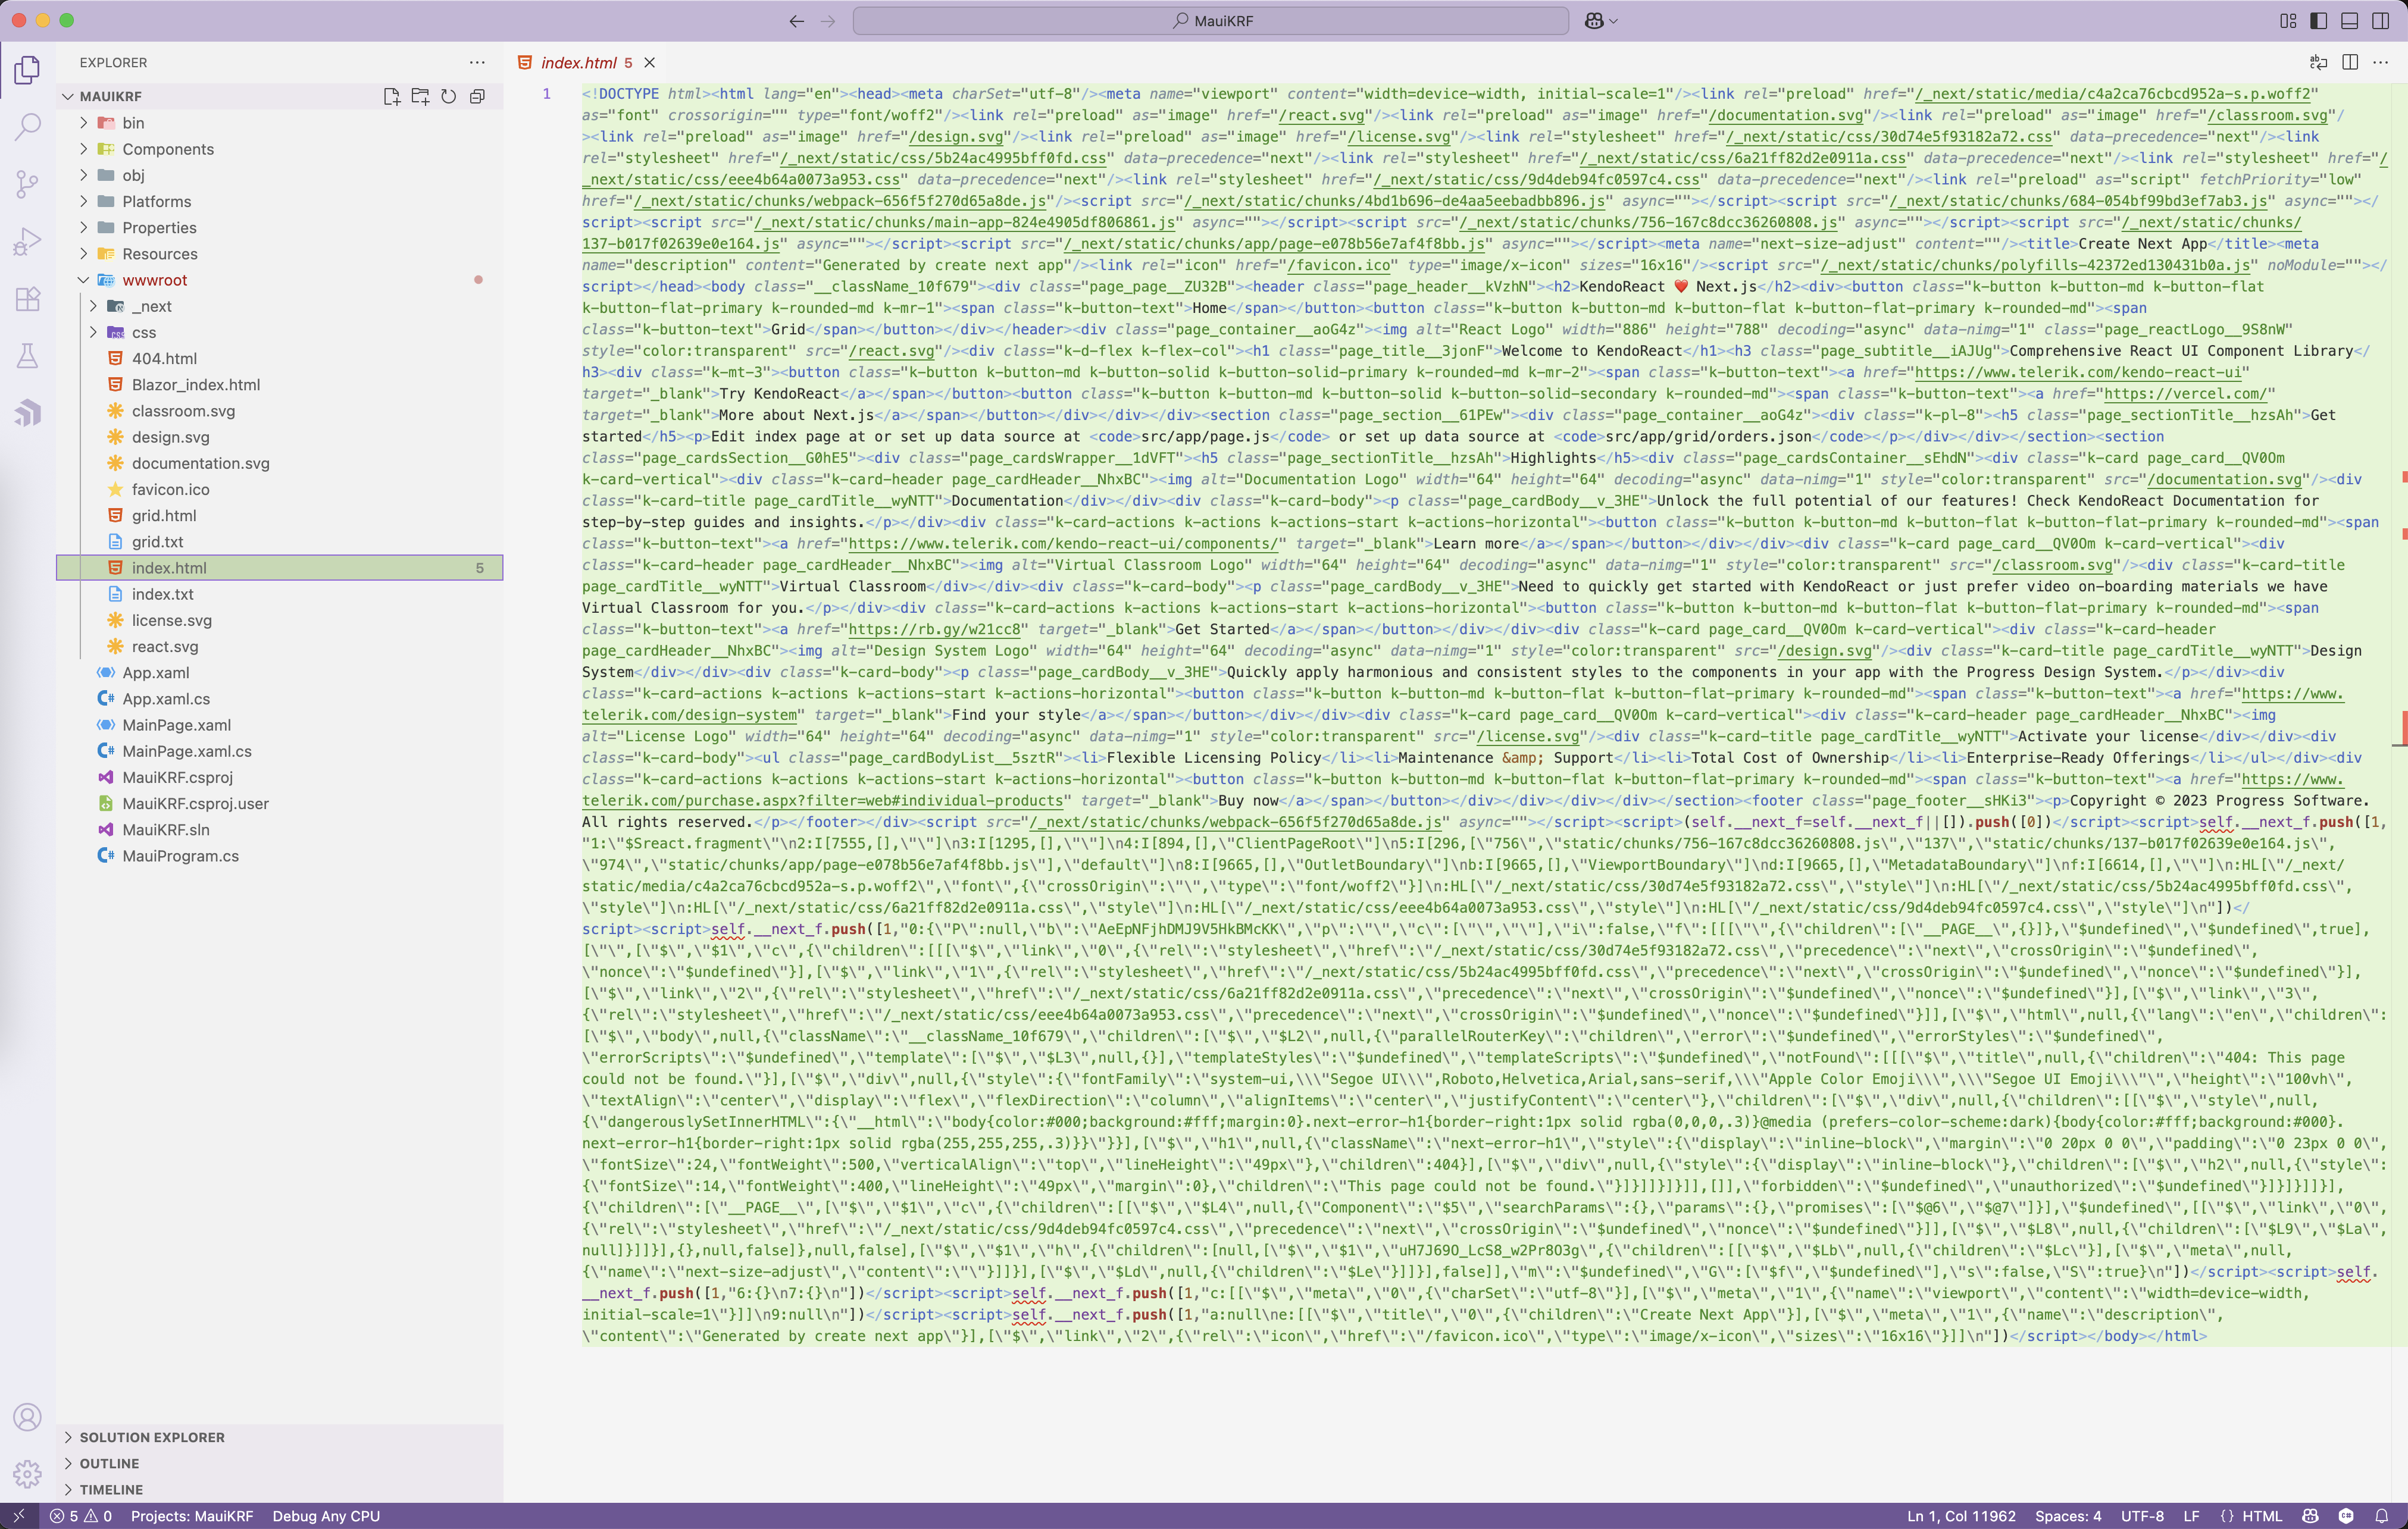Open the Copilot dropdown arrow in title bar
Viewport: 2408px width, 1529px height.
1613,21
